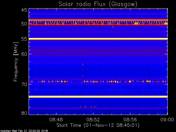Click the 60 frequency tick label
This screenshot has width=176, height=132.
[x=24, y=54]
